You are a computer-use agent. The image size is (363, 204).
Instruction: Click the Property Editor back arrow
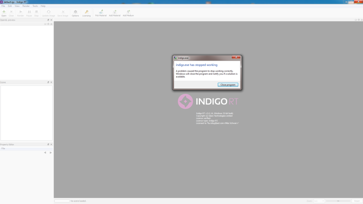click(45, 153)
